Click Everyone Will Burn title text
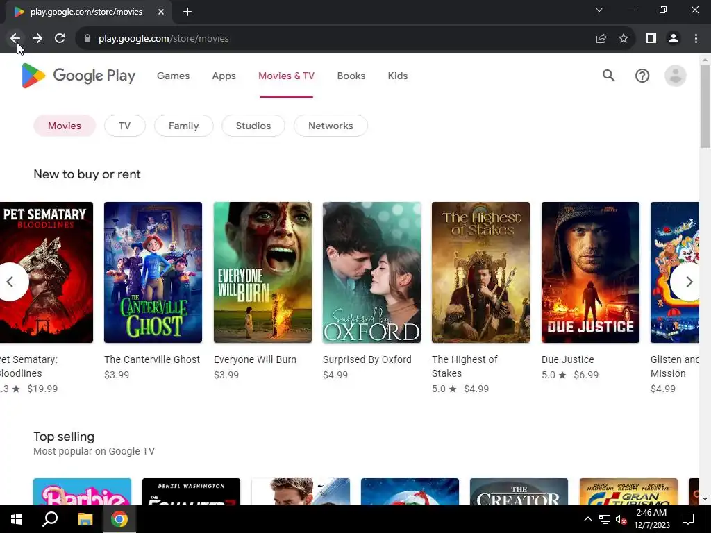This screenshot has height=533, width=711. point(255,359)
